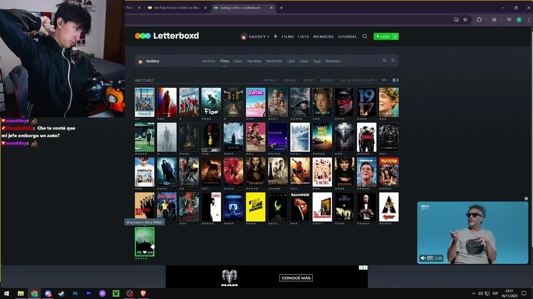Switch to Ver Pulp Fiction browser tab
Screen dimensions: 533x299
177,7
